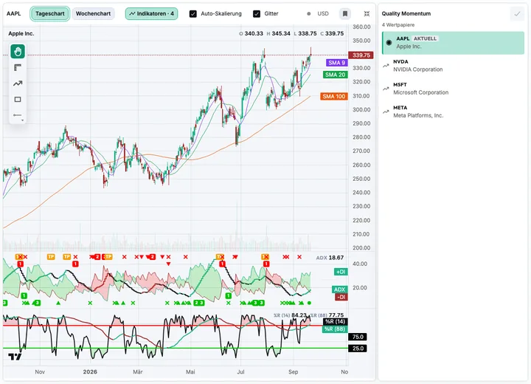Select the hand pan tool
The image size is (531, 384).
pos(18,52)
